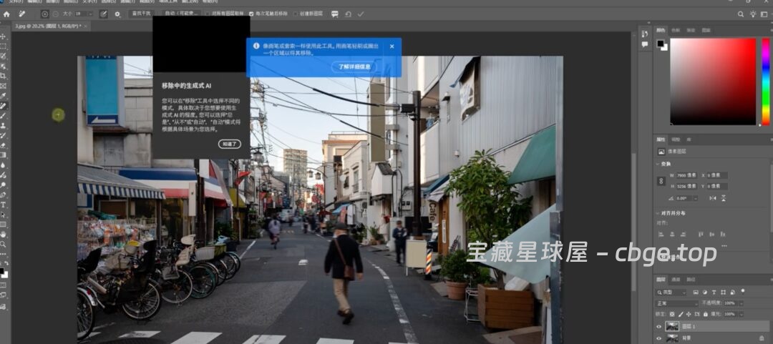Open the layer fill dropdown arrow
The height and width of the screenshot is (344, 773).
pos(740,314)
